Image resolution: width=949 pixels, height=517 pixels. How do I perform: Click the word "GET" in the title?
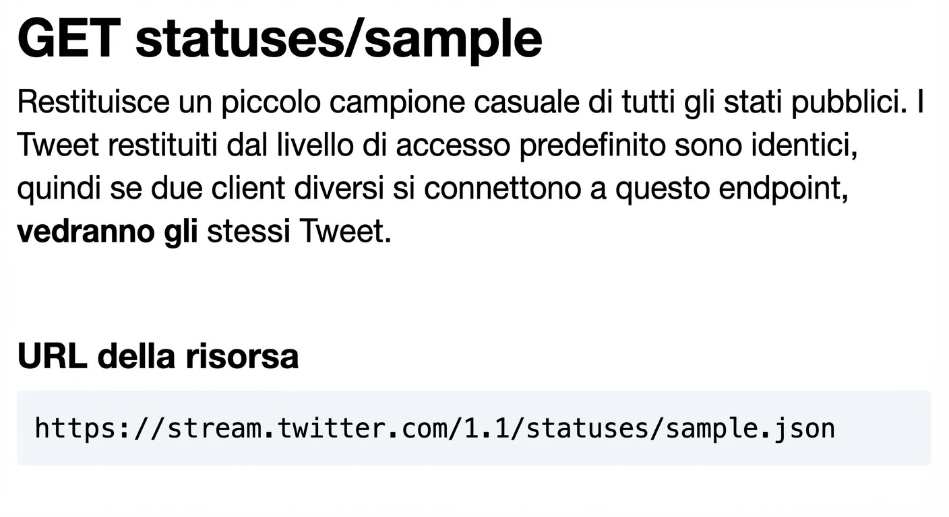click(x=66, y=39)
